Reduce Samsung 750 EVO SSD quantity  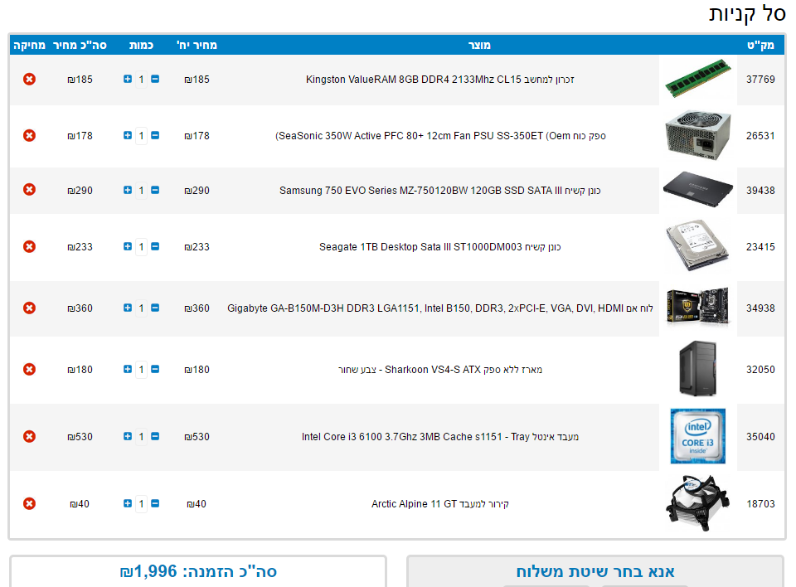click(155, 190)
